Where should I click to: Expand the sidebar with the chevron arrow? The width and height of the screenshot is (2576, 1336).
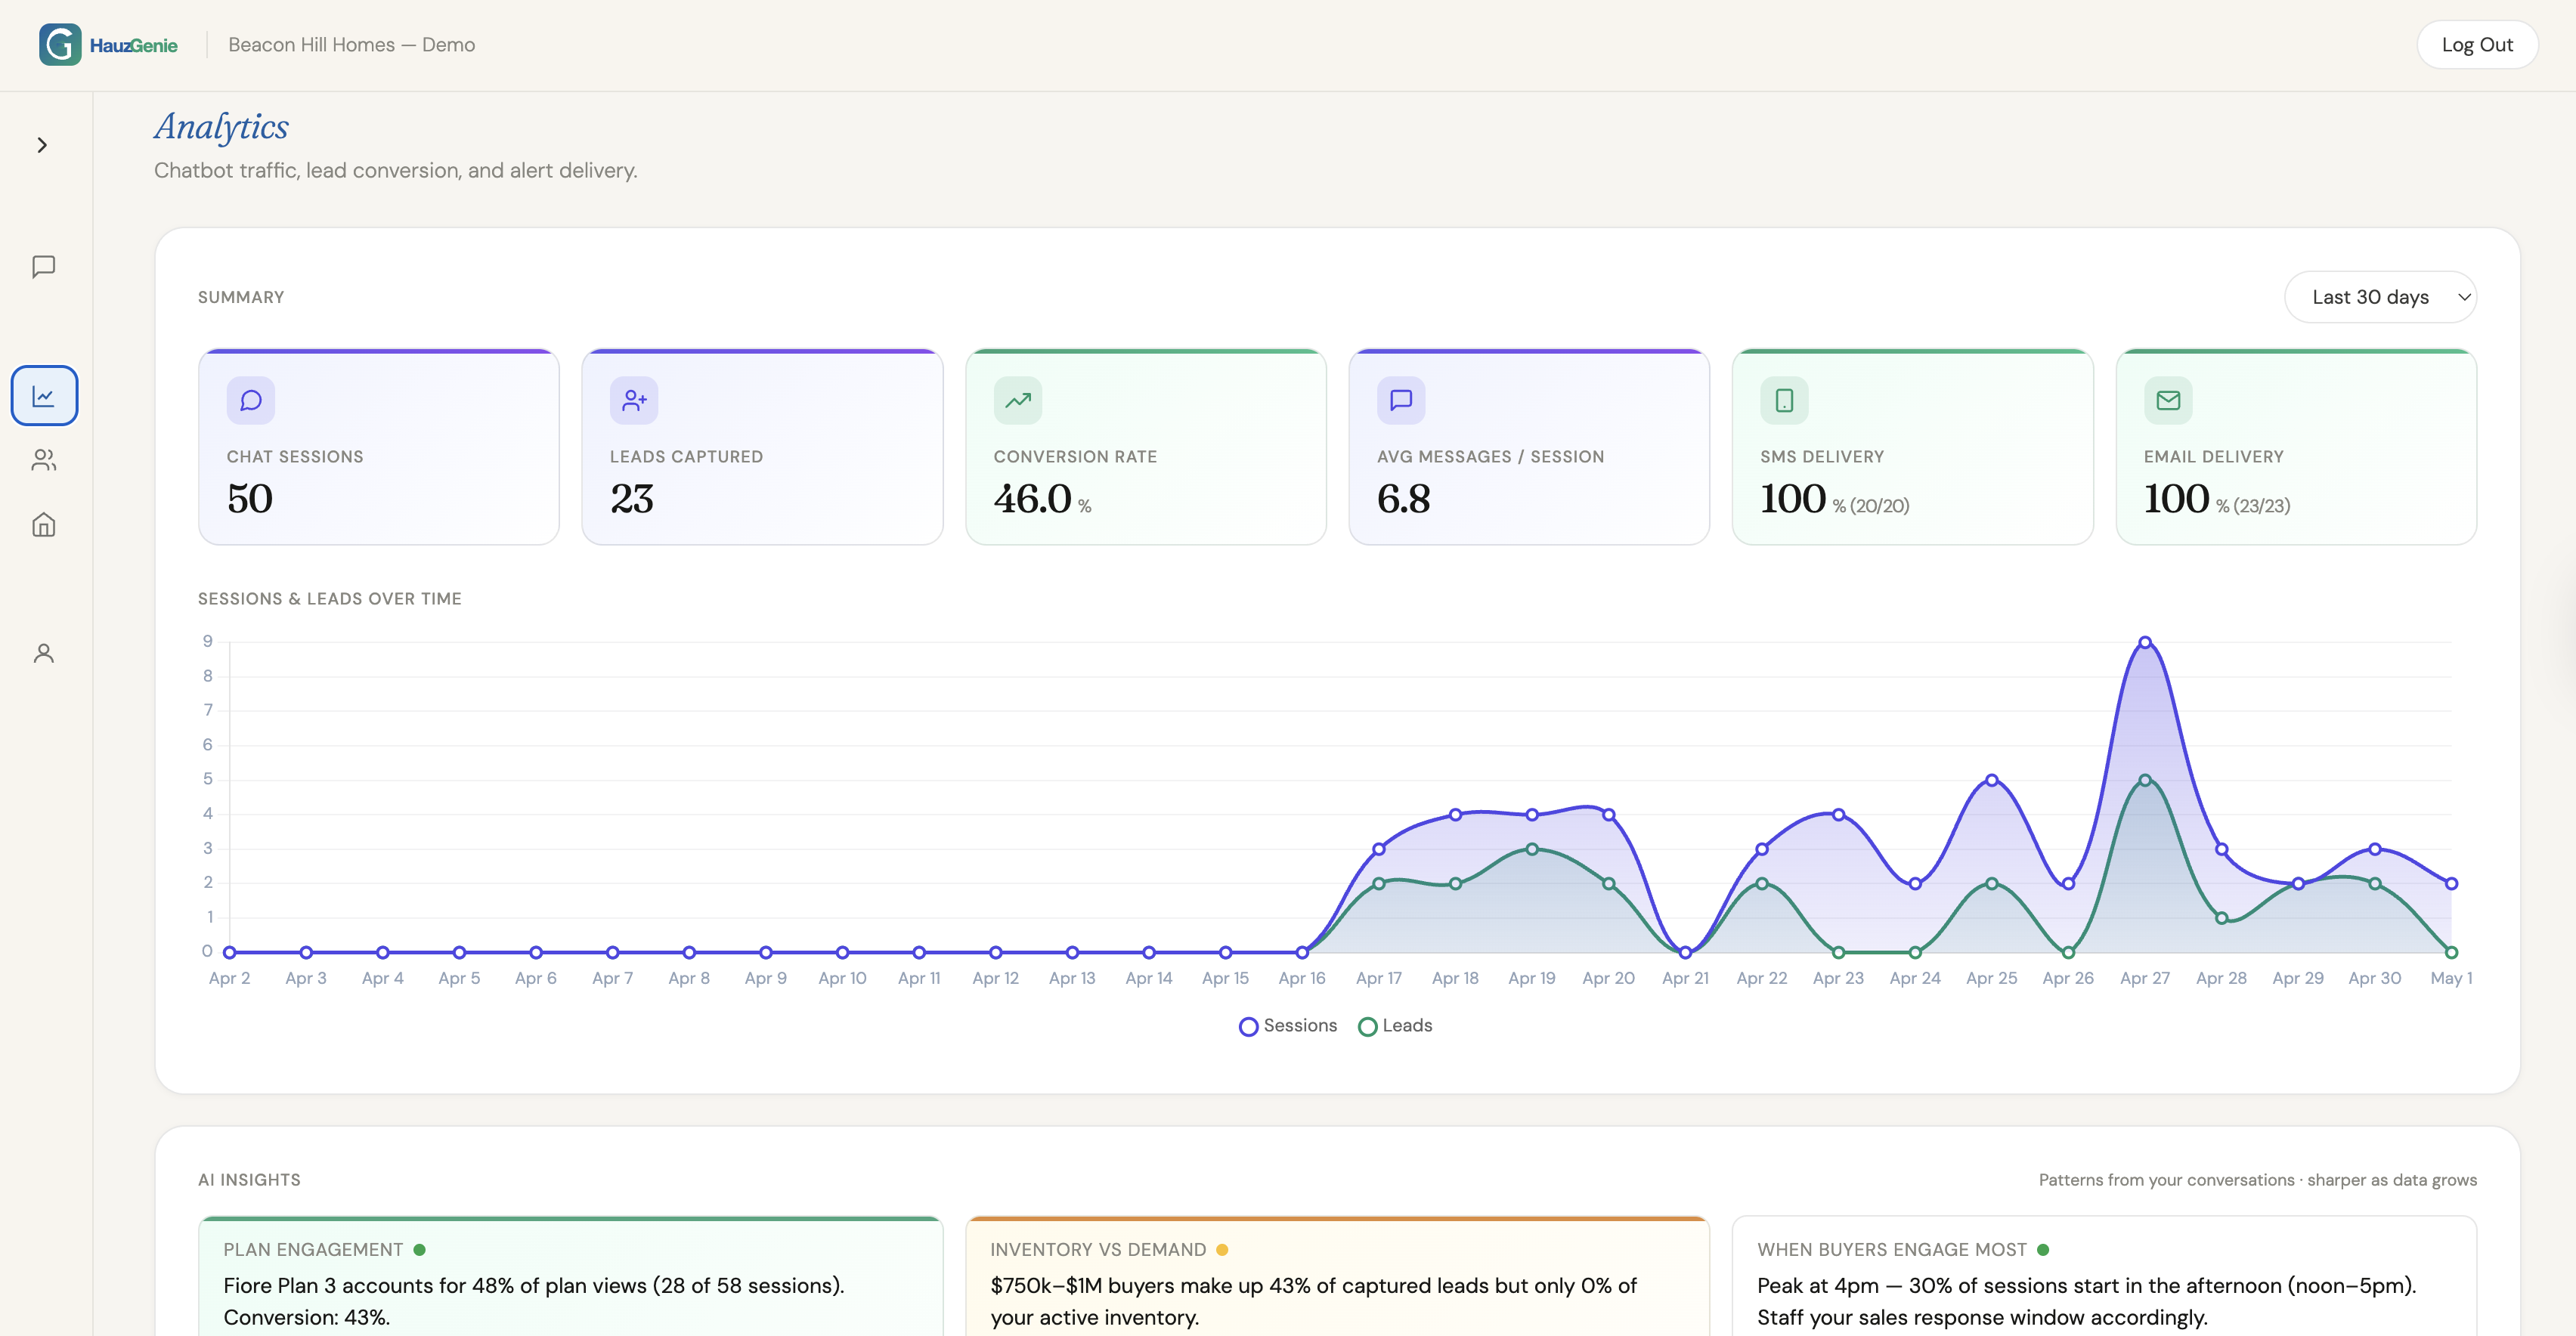tap(42, 145)
